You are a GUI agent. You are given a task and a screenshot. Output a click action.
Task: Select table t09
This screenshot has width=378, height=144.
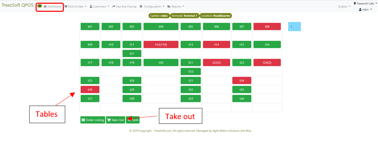coord(90,45)
